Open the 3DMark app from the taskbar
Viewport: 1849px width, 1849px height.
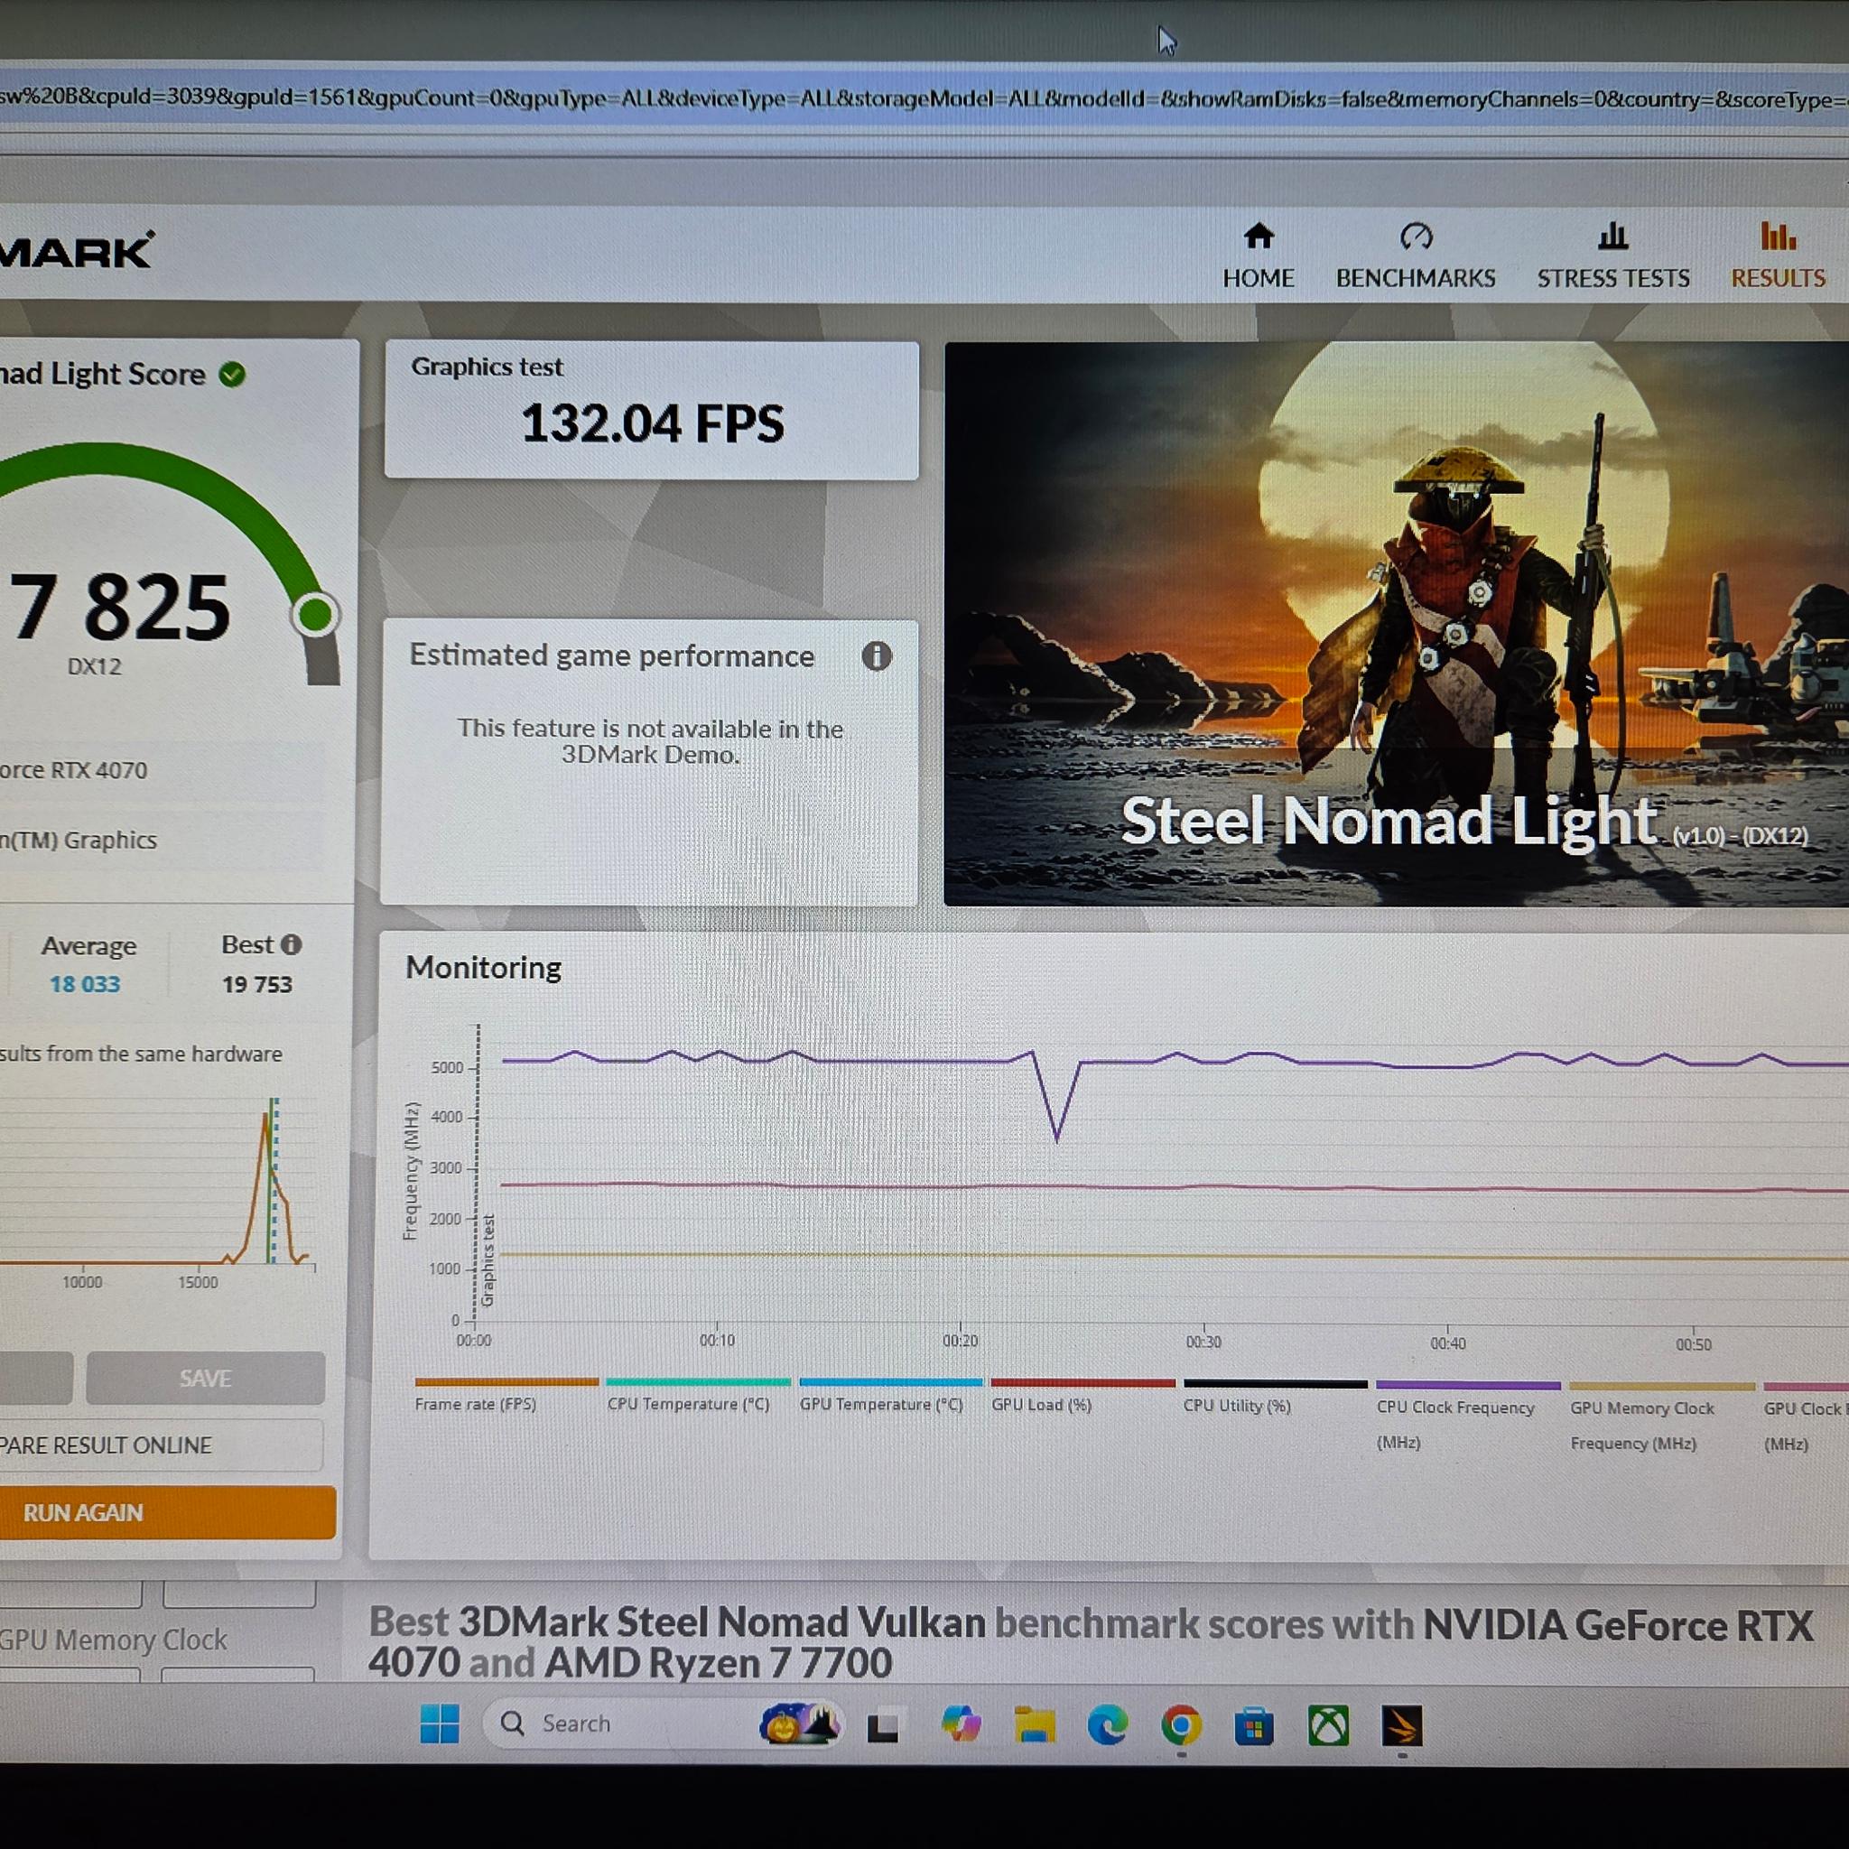(1402, 1726)
